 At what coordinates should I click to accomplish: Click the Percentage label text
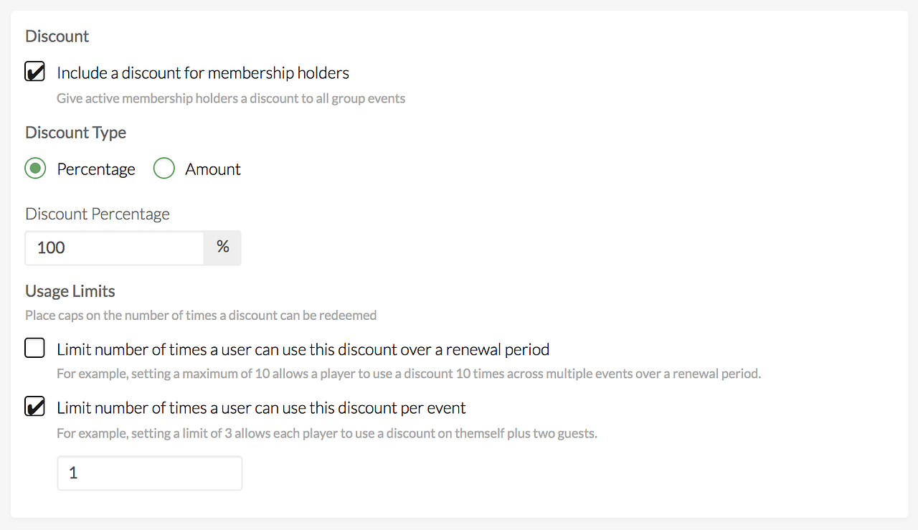[96, 169]
